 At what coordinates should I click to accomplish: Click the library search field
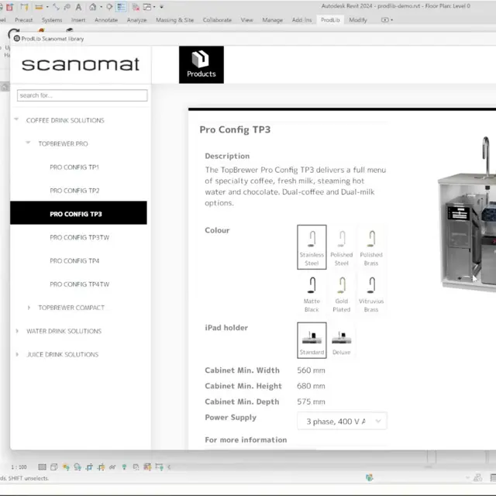pos(82,95)
